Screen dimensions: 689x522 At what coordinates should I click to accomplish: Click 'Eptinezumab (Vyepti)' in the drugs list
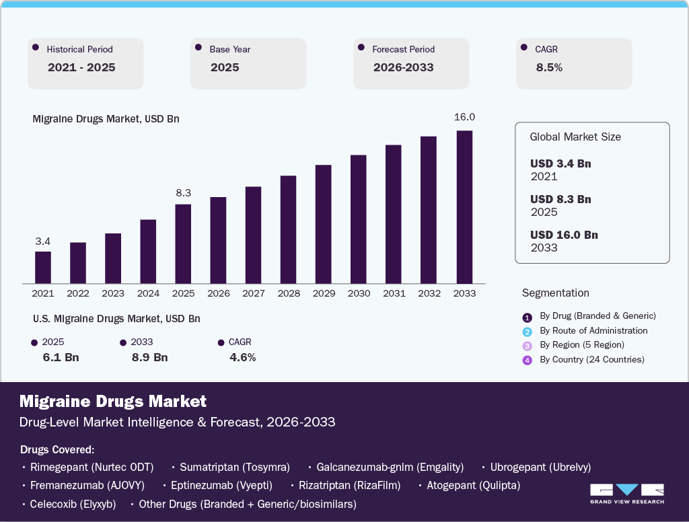click(221, 486)
